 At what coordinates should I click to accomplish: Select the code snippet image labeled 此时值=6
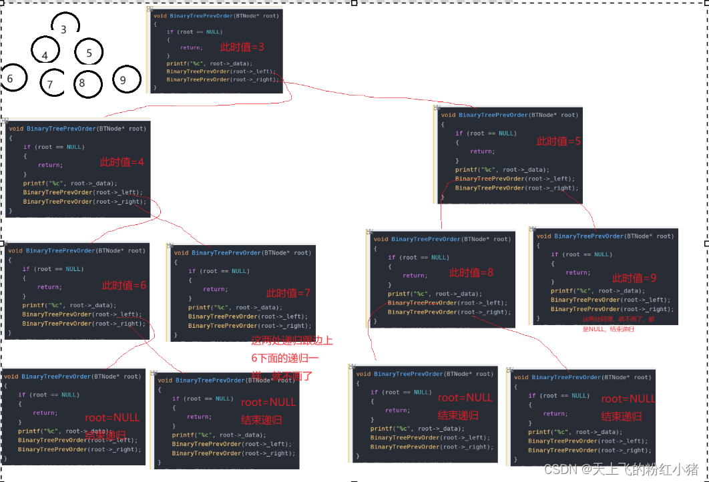pos(77,291)
